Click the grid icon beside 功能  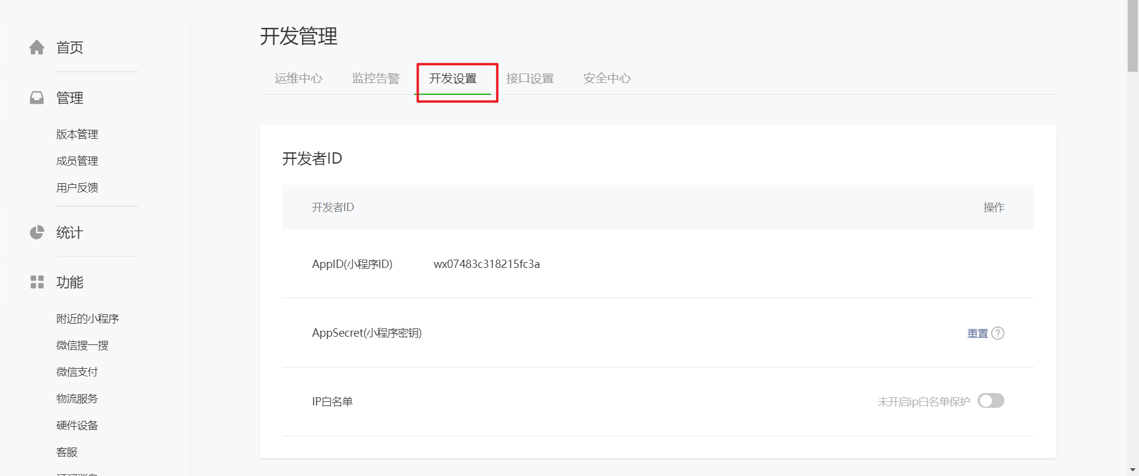click(37, 282)
